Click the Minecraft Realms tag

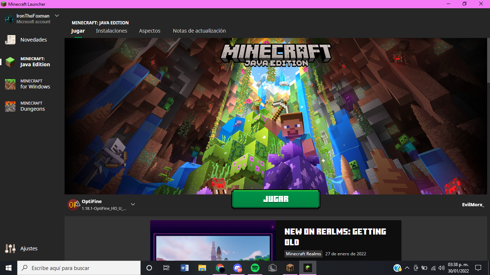click(303, 254)
